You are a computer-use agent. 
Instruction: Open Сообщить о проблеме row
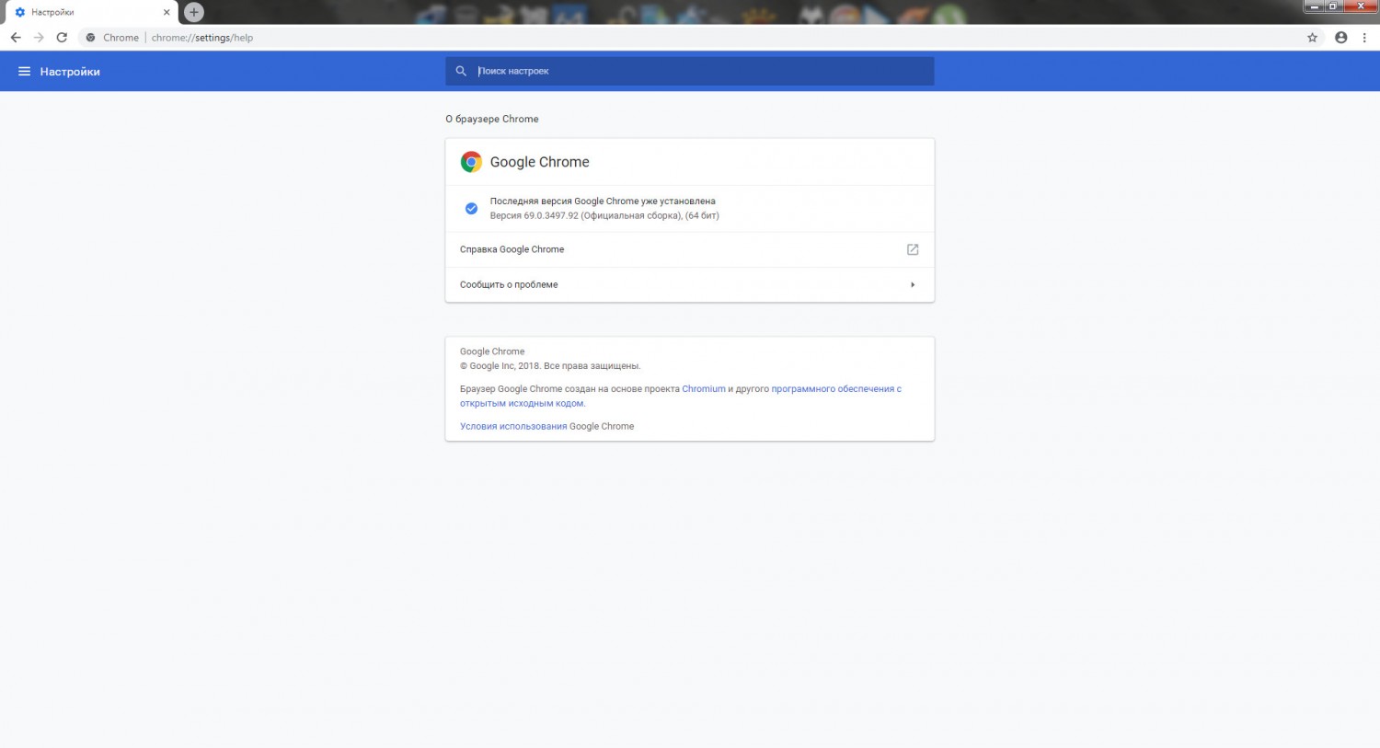(x=690, y=284)
